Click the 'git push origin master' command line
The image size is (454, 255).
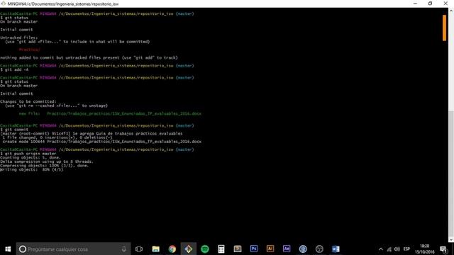[28, 154]
